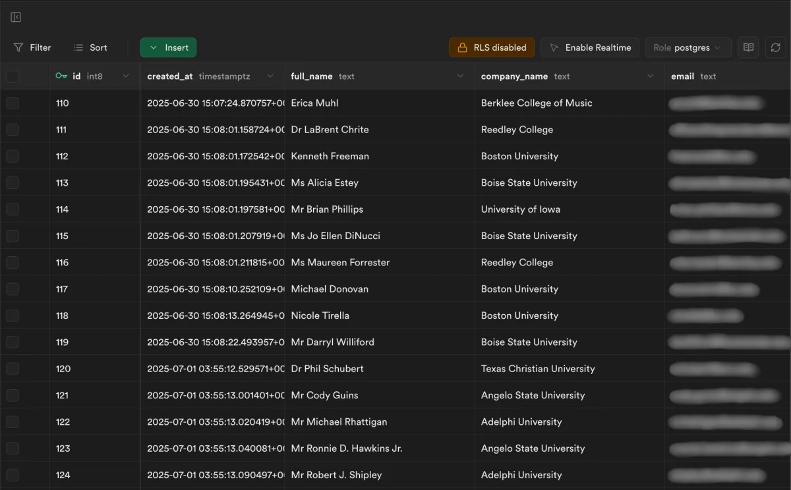Collapse the sidebar panel icon

(x=16, y=17)
